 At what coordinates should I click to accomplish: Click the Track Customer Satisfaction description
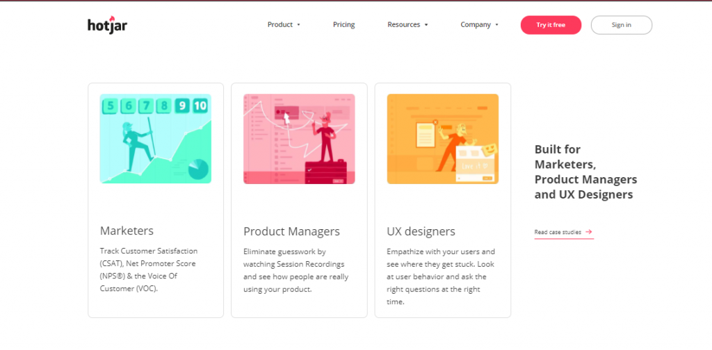[149, 269]
